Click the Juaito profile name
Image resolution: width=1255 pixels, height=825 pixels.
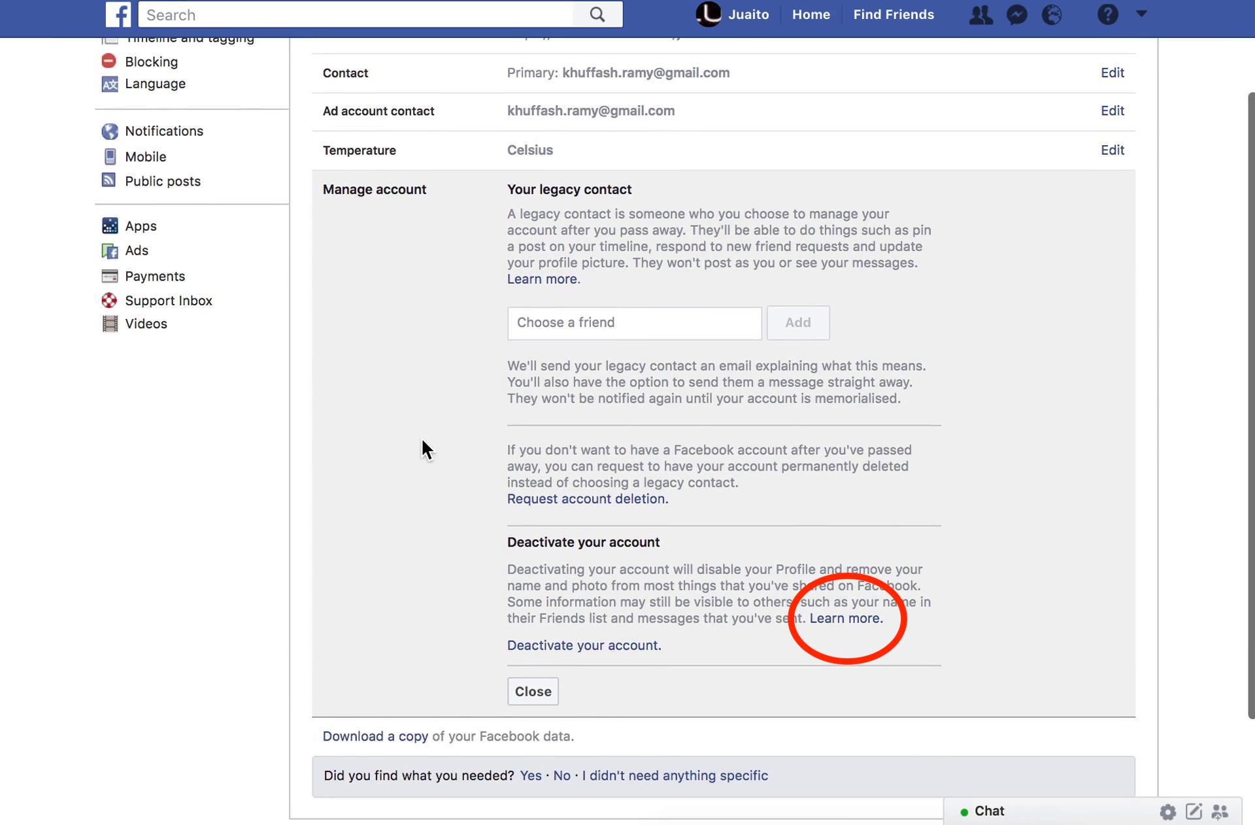point(748,14)
